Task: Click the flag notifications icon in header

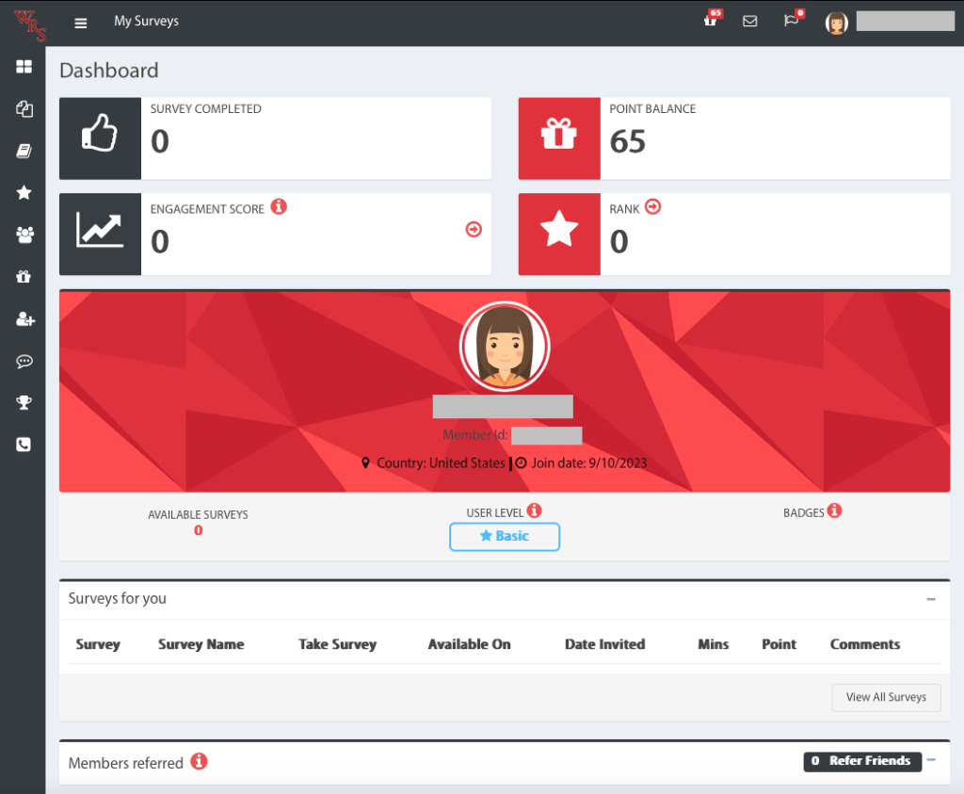Action: pyautogui.click(x=791, y=21)
